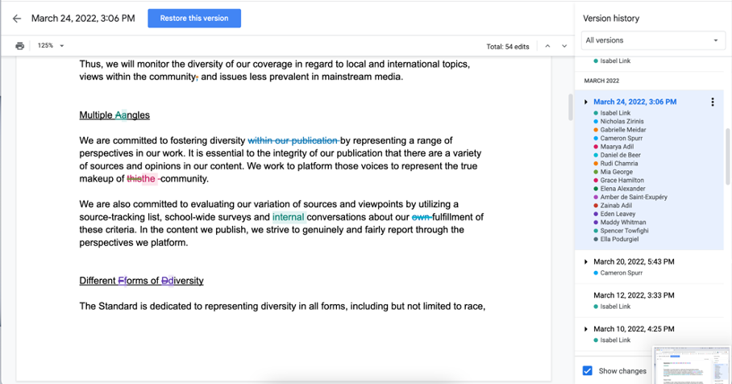Click the March 24, 2022, 3:06 PM version title

635,102
